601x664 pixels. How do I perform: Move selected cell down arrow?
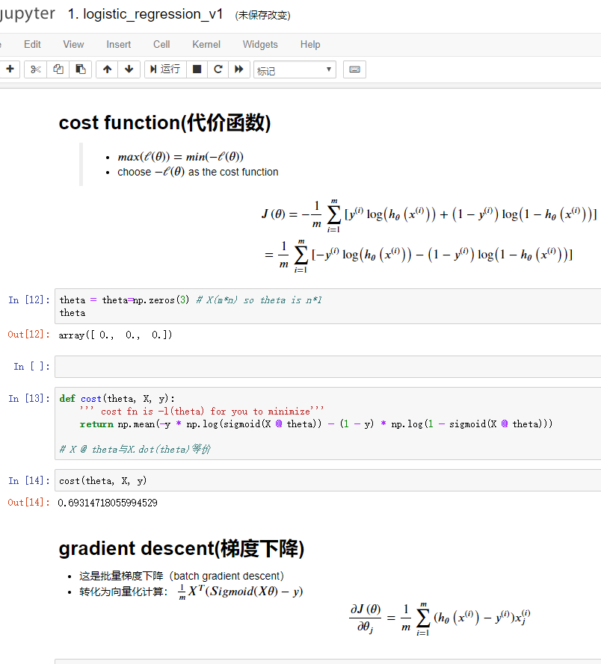click(x=129, y=69)
